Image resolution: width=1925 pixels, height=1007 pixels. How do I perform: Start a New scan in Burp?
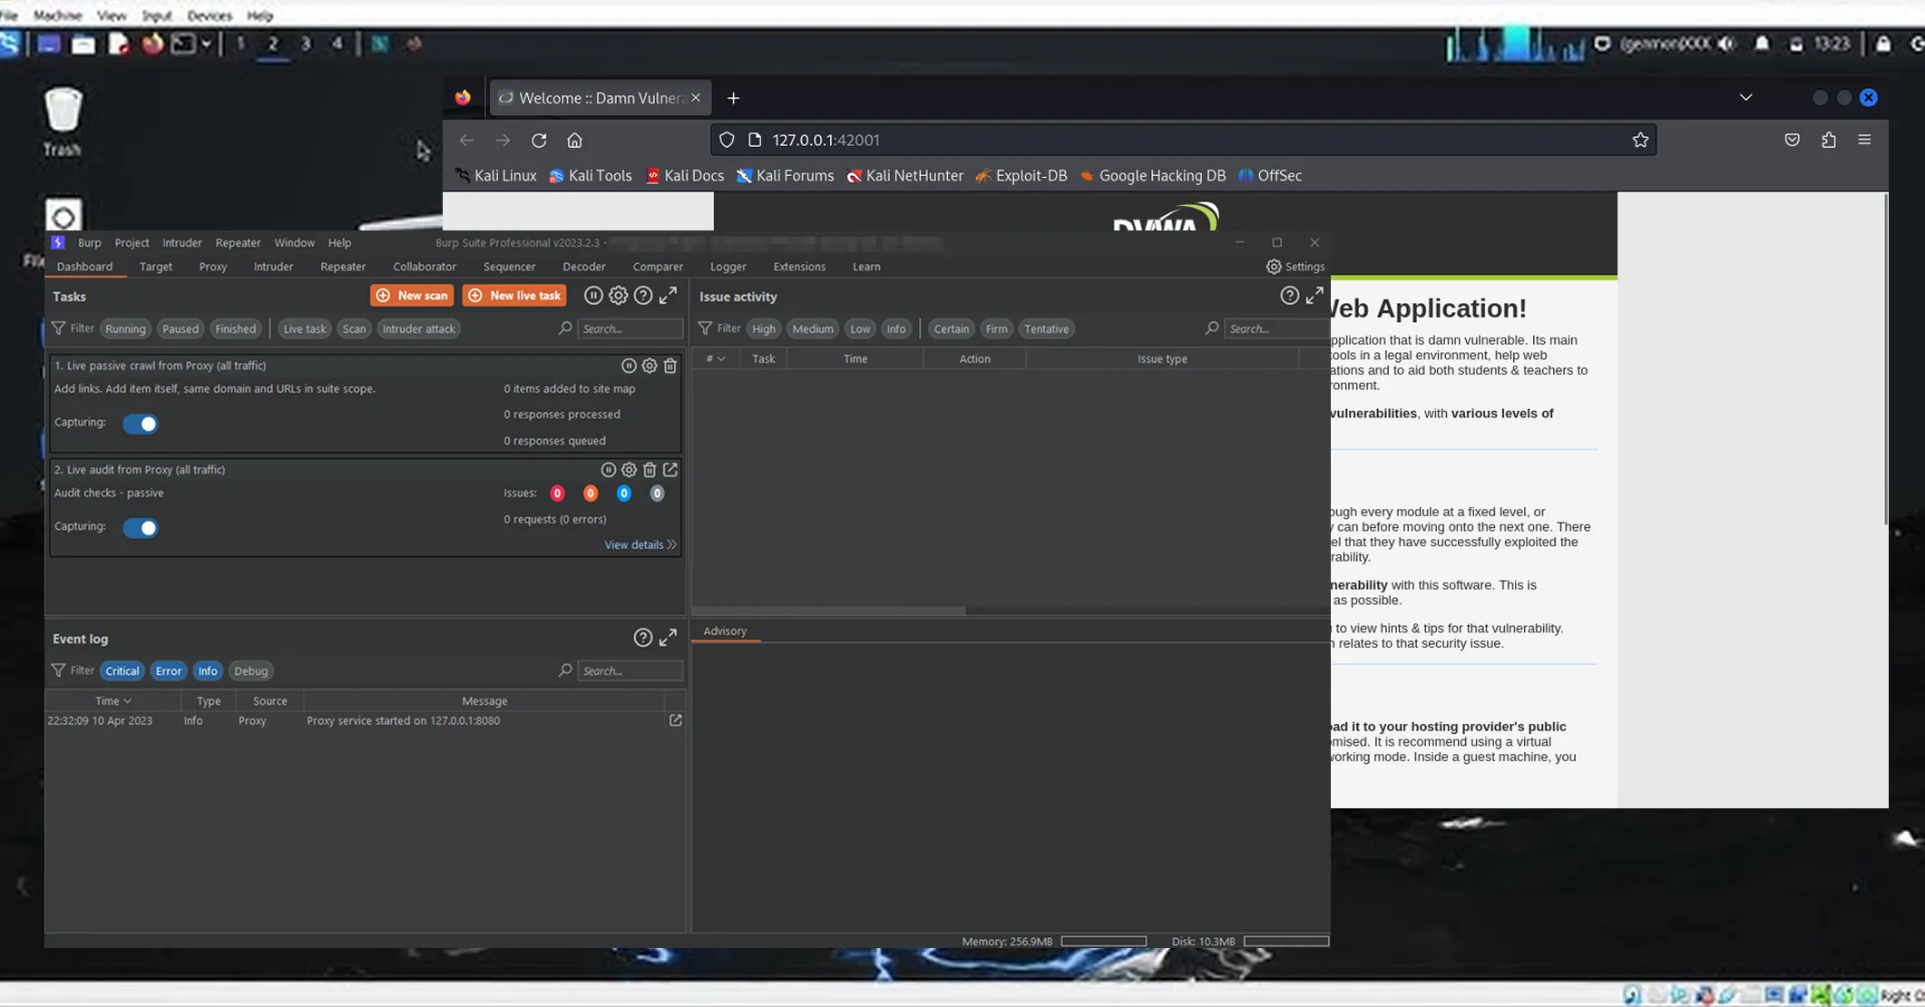tap(411, 295)
